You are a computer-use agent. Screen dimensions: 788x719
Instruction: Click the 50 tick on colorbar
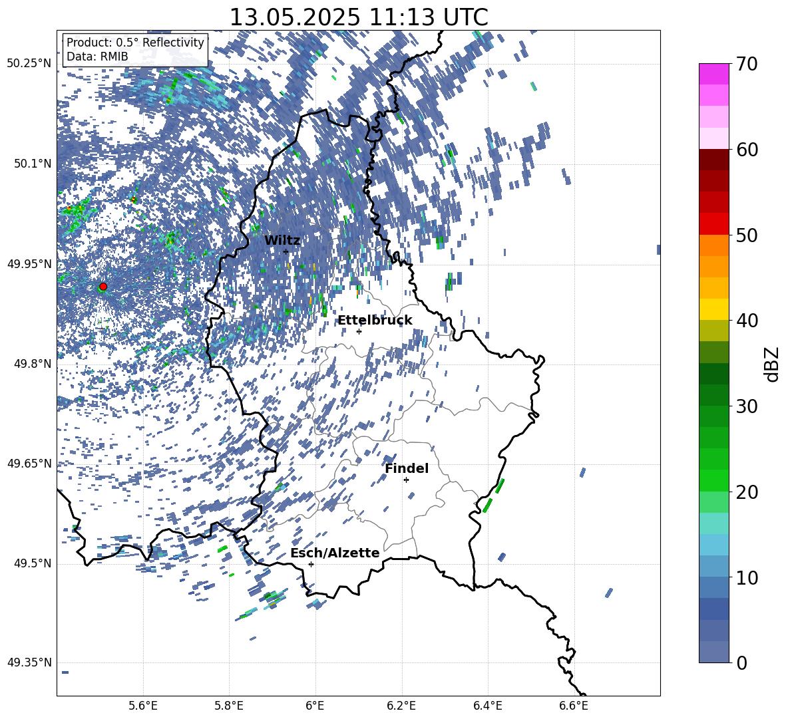[747, 235]
